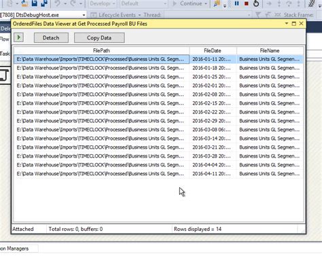
Task: Click the Break All pause icon
Action: click(x=236, y=3)
